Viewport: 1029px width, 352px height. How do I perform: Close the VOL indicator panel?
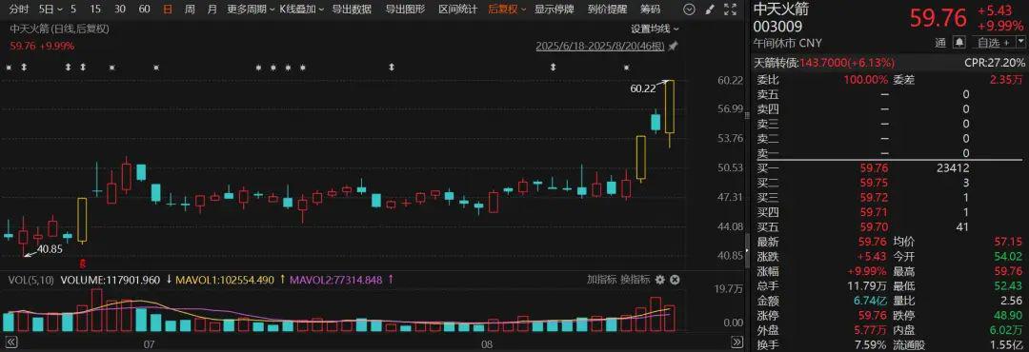[675, 280]
